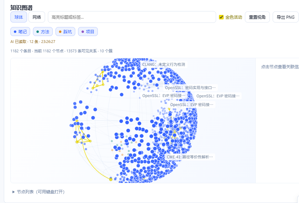
Task: Click the AI 已读取 · 12 条 status text
Action: [33, 42]
